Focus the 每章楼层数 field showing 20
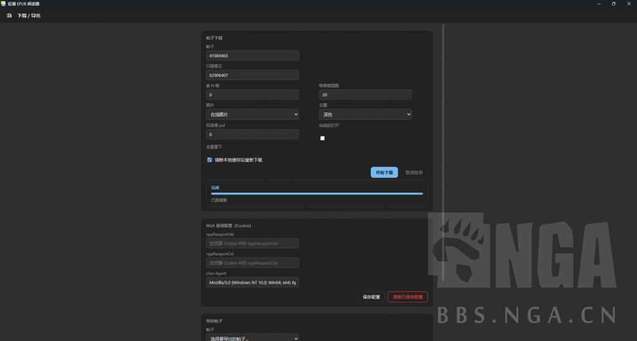The width and height of the screenshot is (637, 341). tap(365, 94)
